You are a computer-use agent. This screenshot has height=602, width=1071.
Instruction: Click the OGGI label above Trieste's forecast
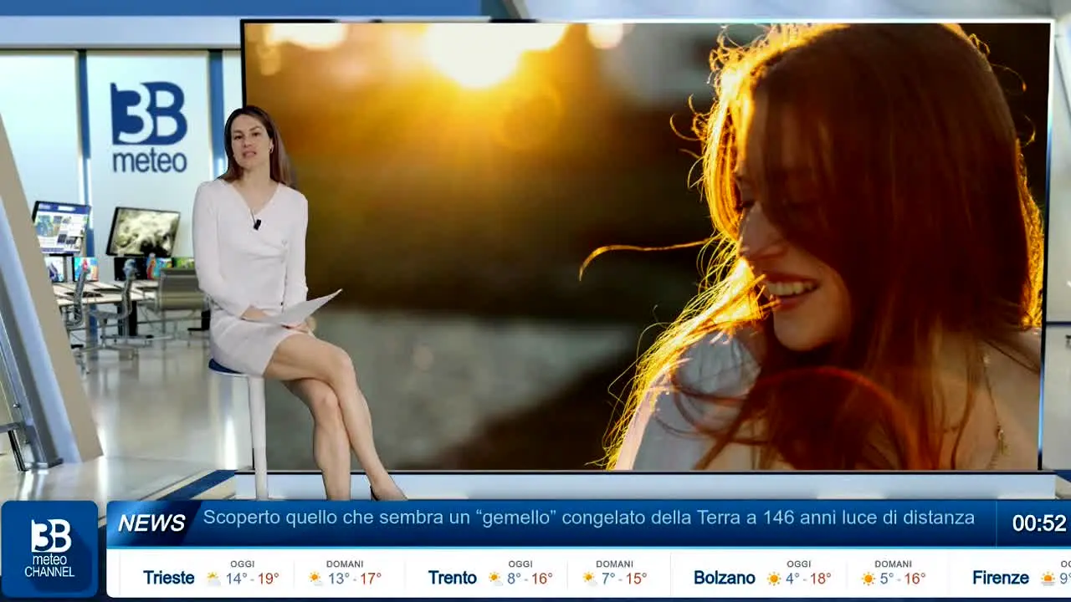tap(242, 564)
